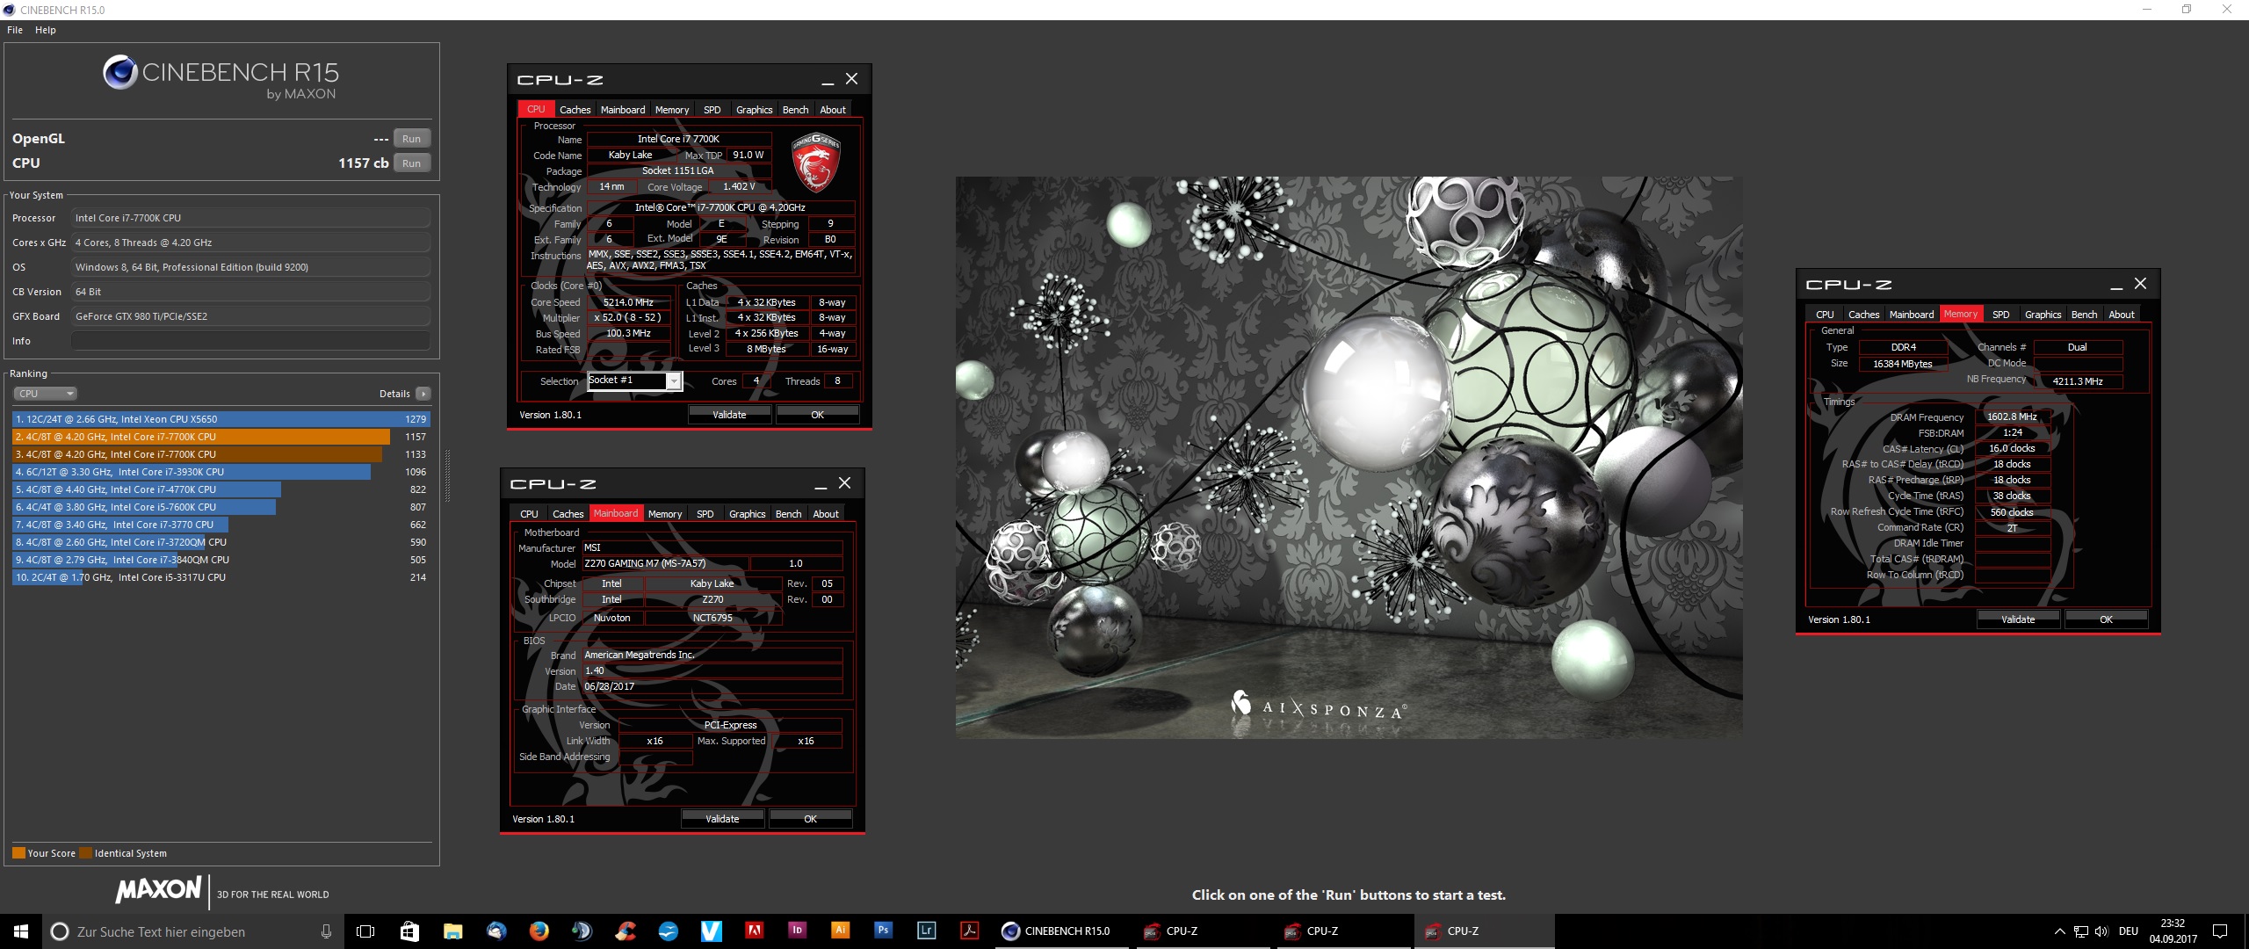Switch to CINEBENCH R15.0 taskbar button
Screen dimensions: 2249x949
pos(1063,931)
